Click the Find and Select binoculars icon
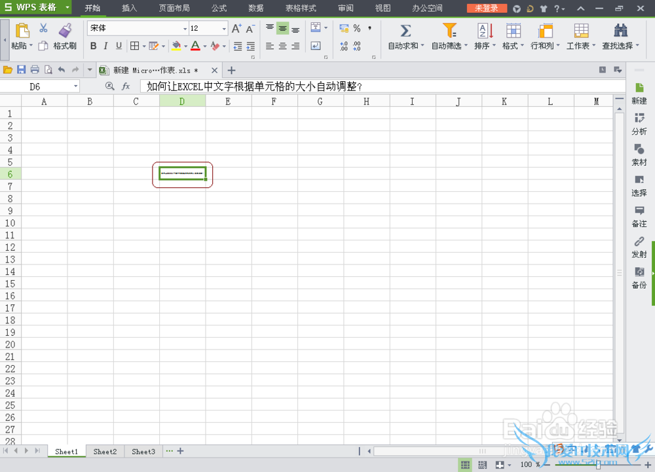 point(621,31)
